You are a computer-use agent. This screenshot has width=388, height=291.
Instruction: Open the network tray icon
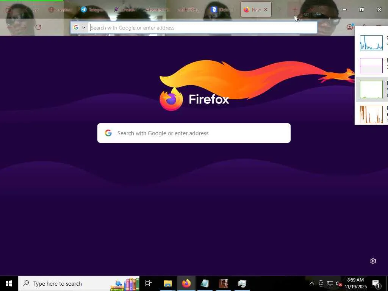point(330,283)
